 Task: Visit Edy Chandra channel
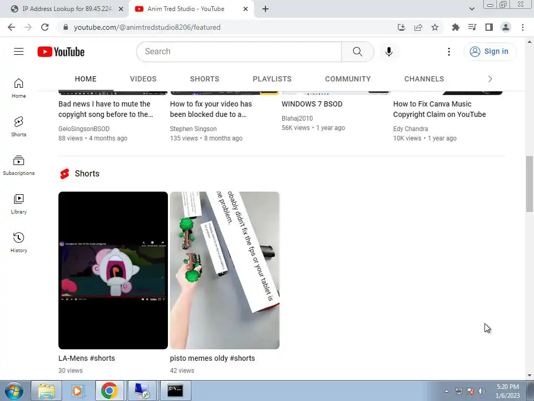click(410, 129)
